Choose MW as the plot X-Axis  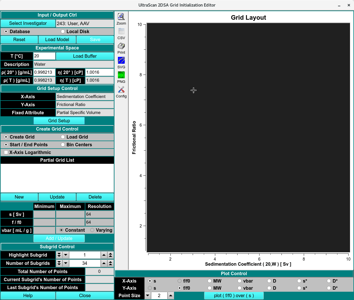209,281
